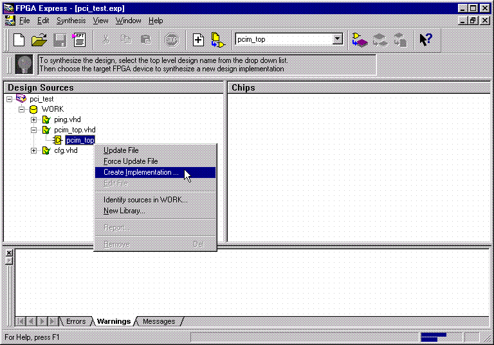Close the output pane with X button
This screenshot has height=345, width=494.
point(9,252)
